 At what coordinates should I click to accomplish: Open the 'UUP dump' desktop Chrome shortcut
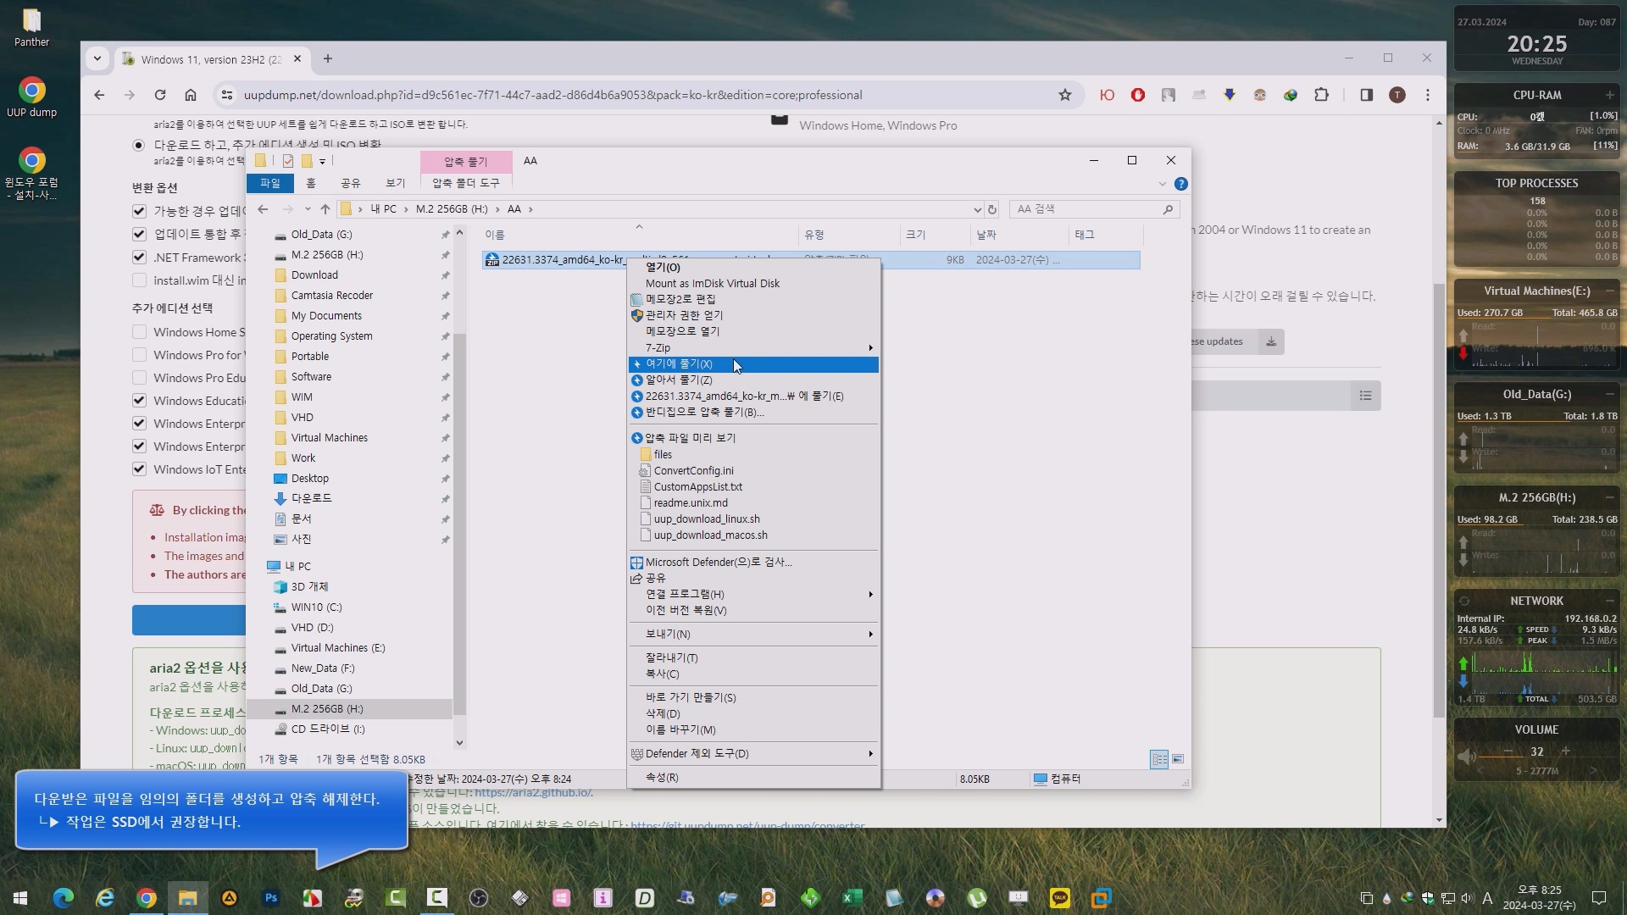(31, 97)
